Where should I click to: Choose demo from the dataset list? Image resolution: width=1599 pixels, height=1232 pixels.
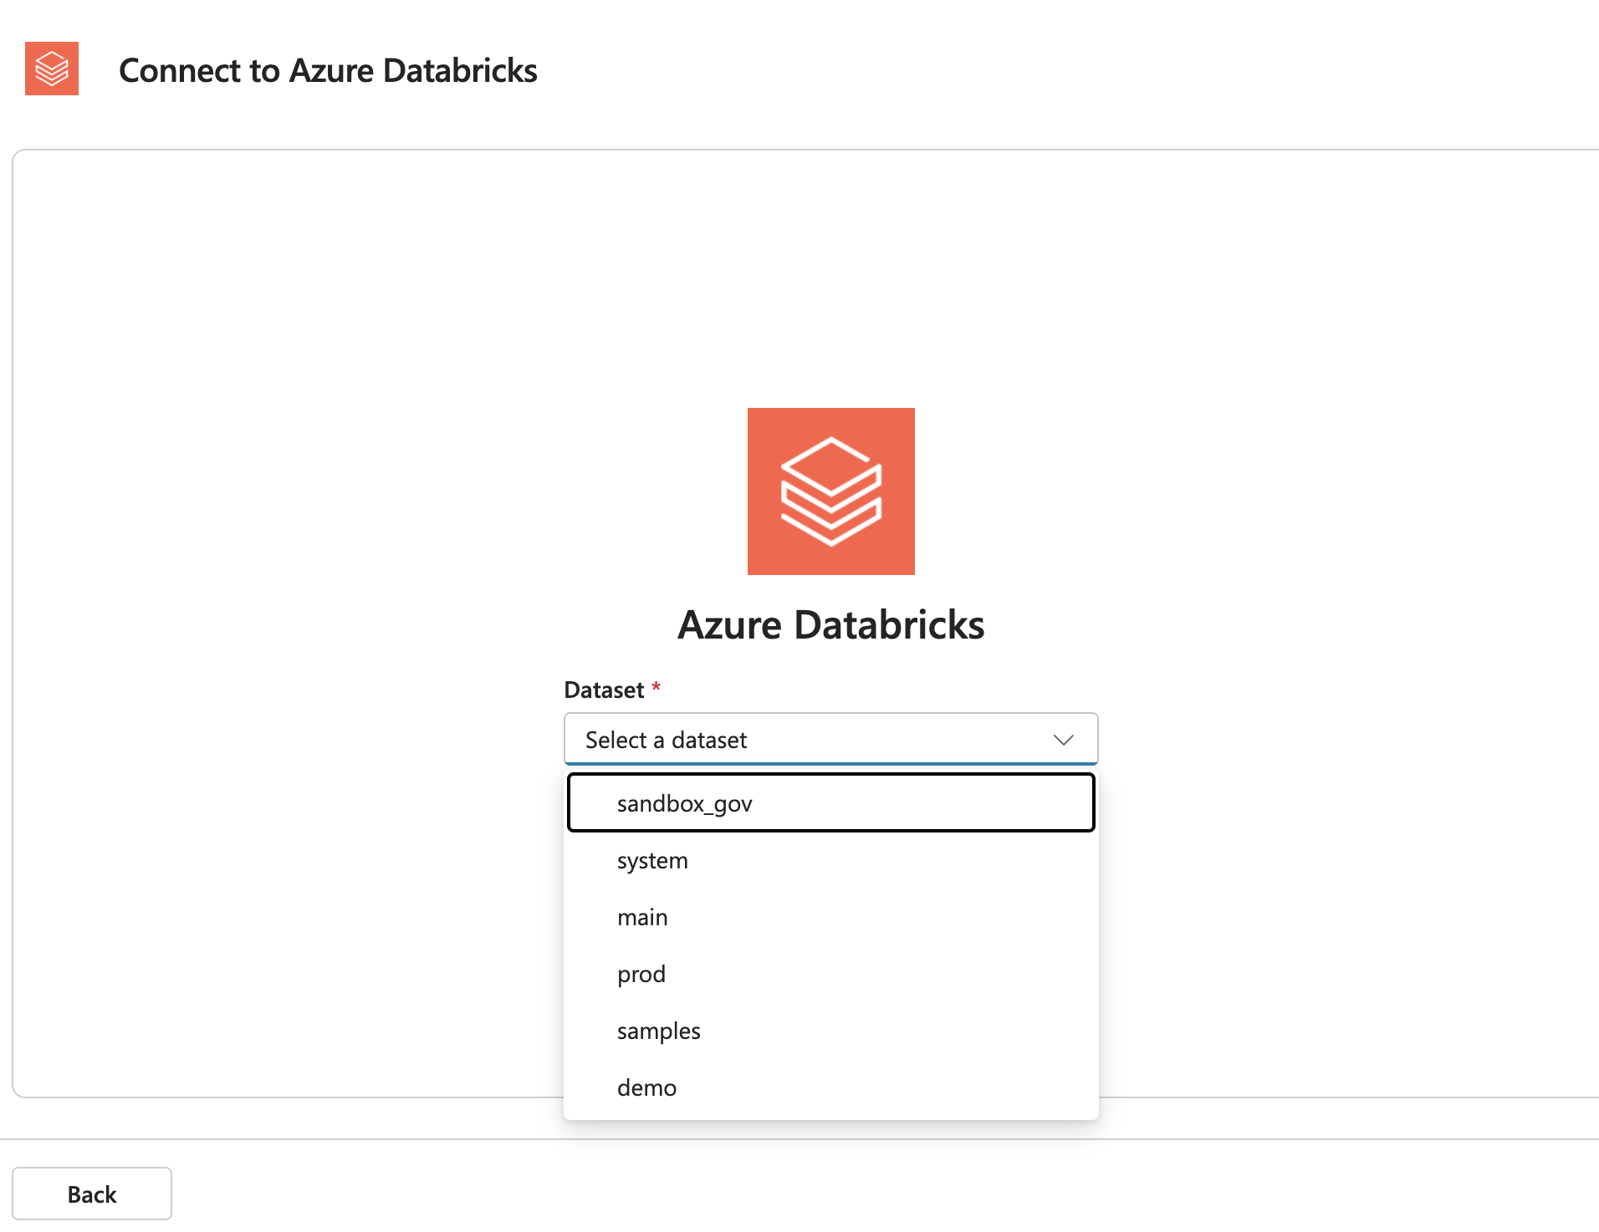coord(830,1087)
